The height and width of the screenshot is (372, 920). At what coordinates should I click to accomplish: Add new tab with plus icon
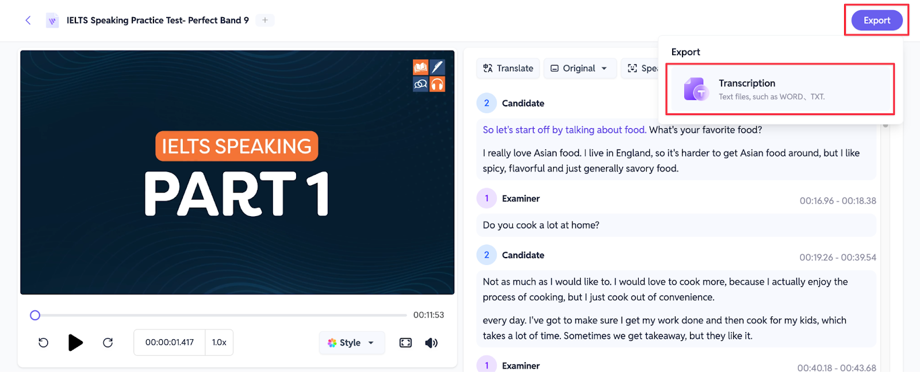265,20
